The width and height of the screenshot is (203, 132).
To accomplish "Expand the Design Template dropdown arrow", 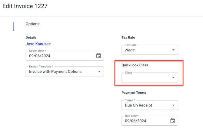I will click(99, 72).
